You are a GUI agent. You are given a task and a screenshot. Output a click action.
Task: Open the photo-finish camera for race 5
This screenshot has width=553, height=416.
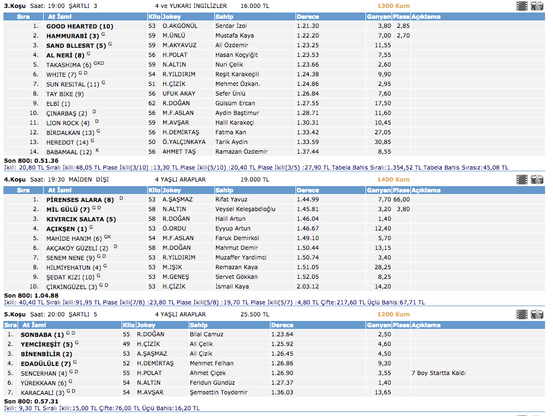pos(537,315)
